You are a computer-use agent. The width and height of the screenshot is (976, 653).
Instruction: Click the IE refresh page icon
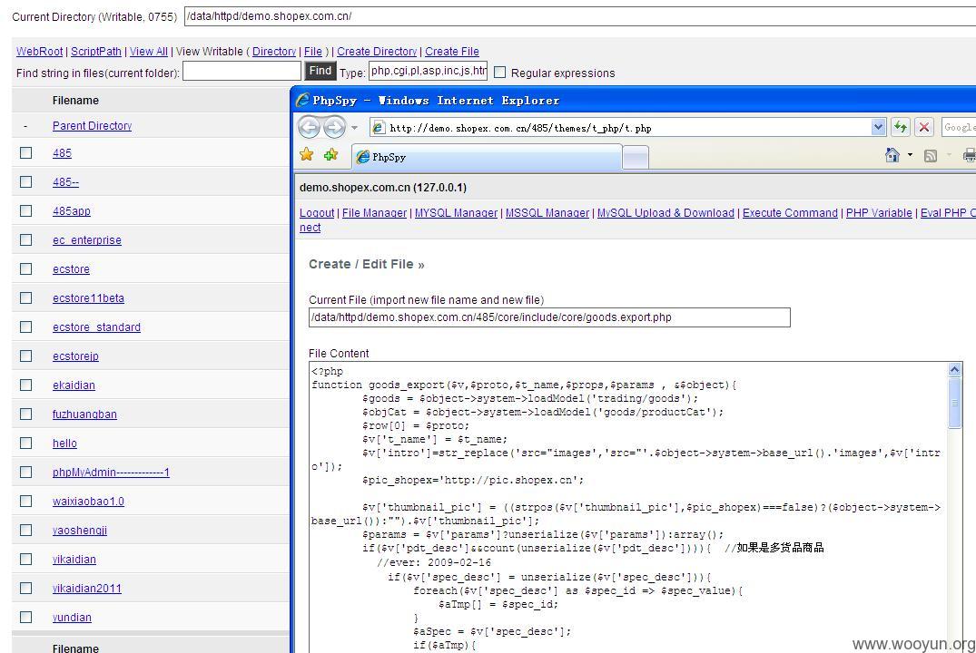pyautogui.click(x=900, y=128)
